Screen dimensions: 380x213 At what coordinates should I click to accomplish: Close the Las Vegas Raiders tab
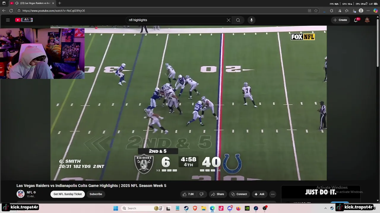tap(53, 3)
